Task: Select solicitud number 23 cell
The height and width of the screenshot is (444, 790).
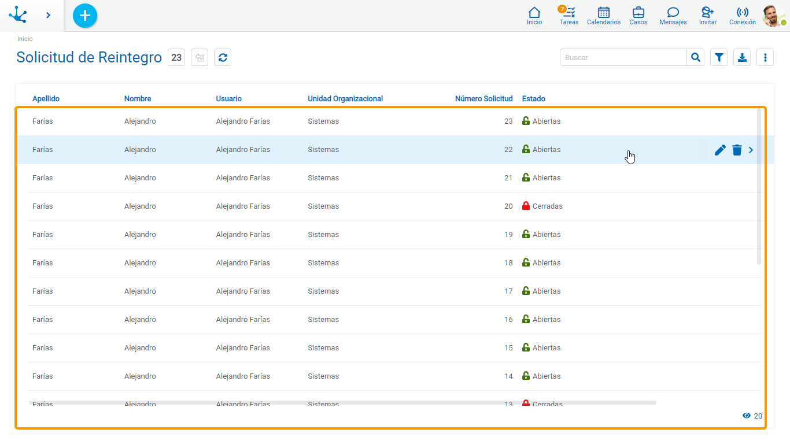Action: (508, 121)
